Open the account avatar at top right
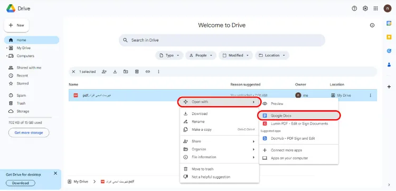Screen dimensions: 396x191 388,8
